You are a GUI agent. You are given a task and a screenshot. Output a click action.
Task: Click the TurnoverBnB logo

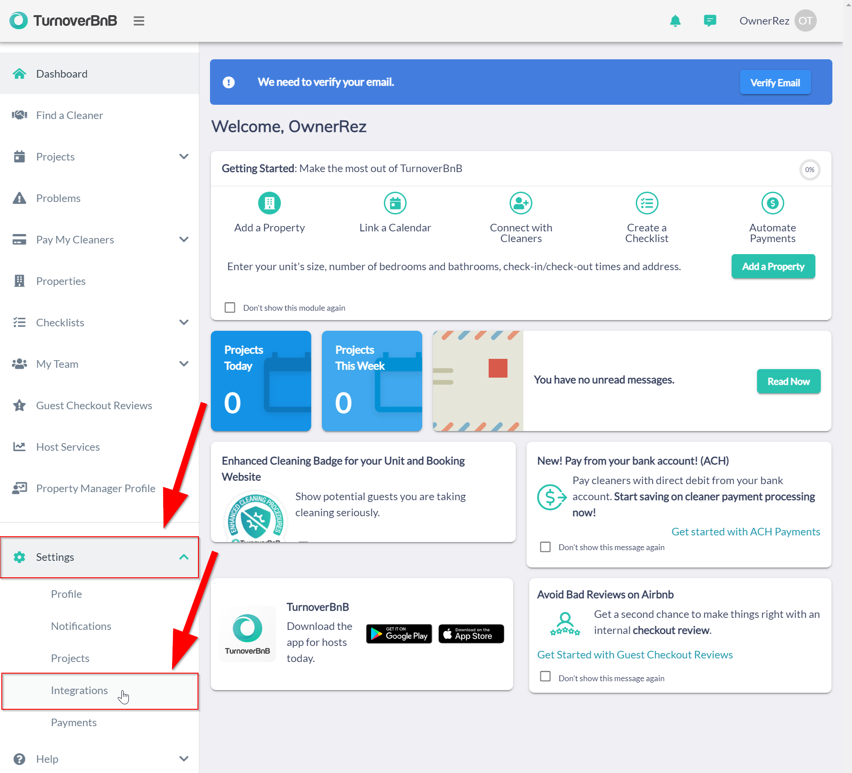[x=63, y=21]
